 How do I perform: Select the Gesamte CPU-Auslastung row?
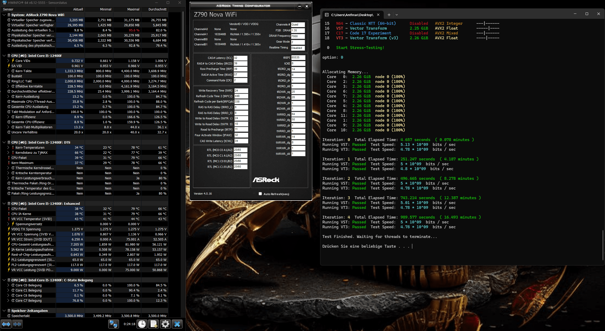[x=84, y=107]
